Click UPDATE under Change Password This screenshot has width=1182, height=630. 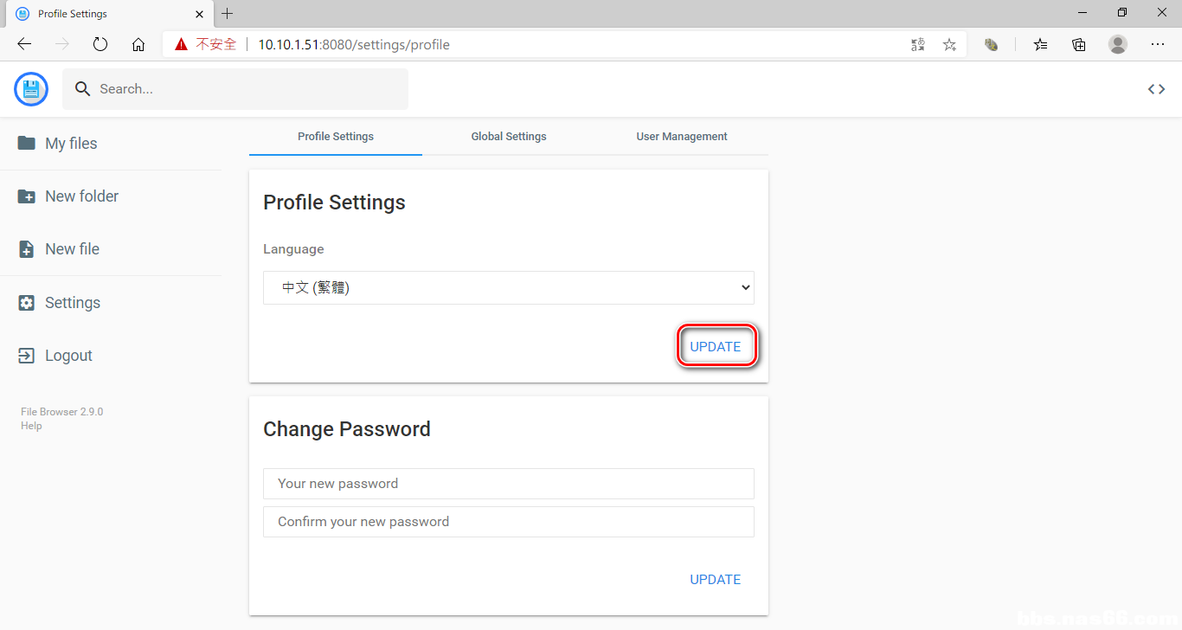point(716,580)
